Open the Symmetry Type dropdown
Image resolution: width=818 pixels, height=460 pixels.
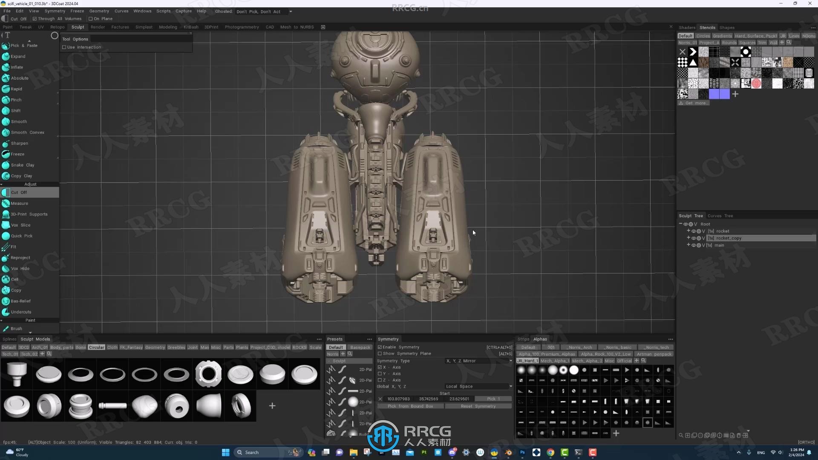pos(478,361)
